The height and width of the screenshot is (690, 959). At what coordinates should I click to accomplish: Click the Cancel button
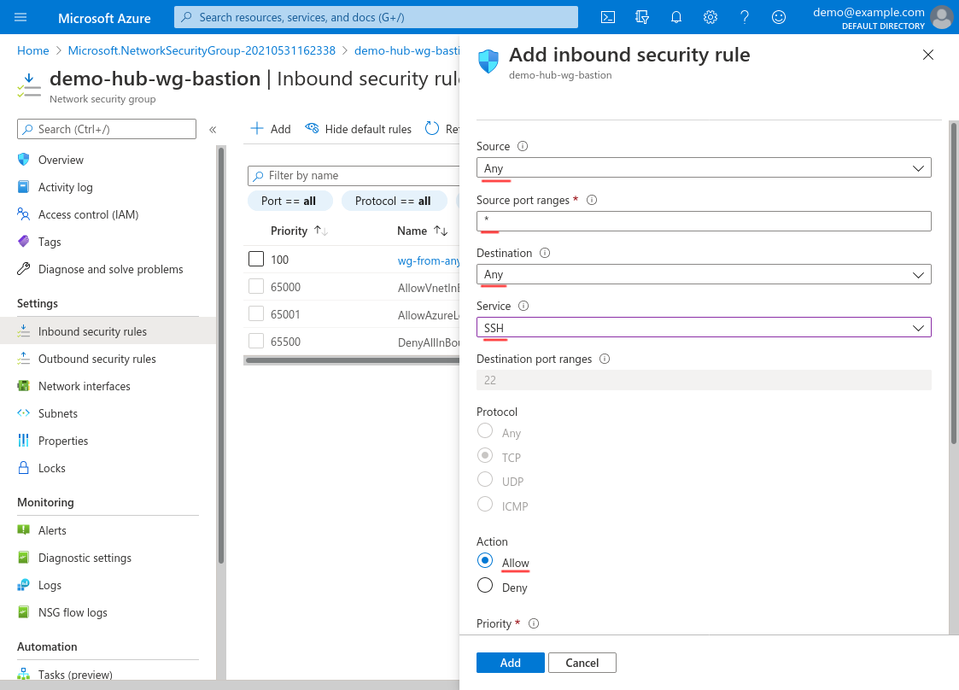pos(582,663)
